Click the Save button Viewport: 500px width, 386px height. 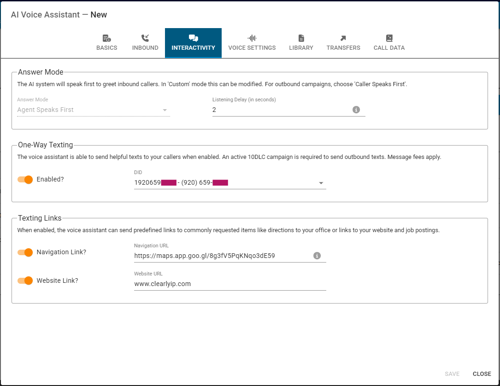pos(452,374)
